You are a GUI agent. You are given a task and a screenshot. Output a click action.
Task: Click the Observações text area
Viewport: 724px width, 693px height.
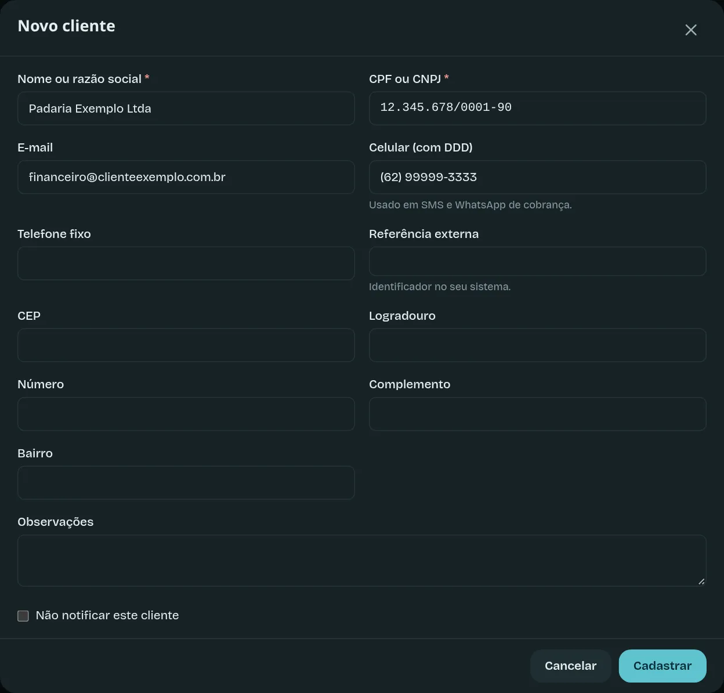tap(362, 561)
